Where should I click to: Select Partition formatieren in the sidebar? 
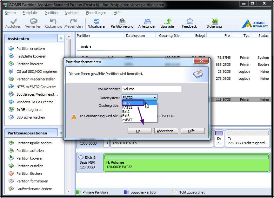(32, 181)
